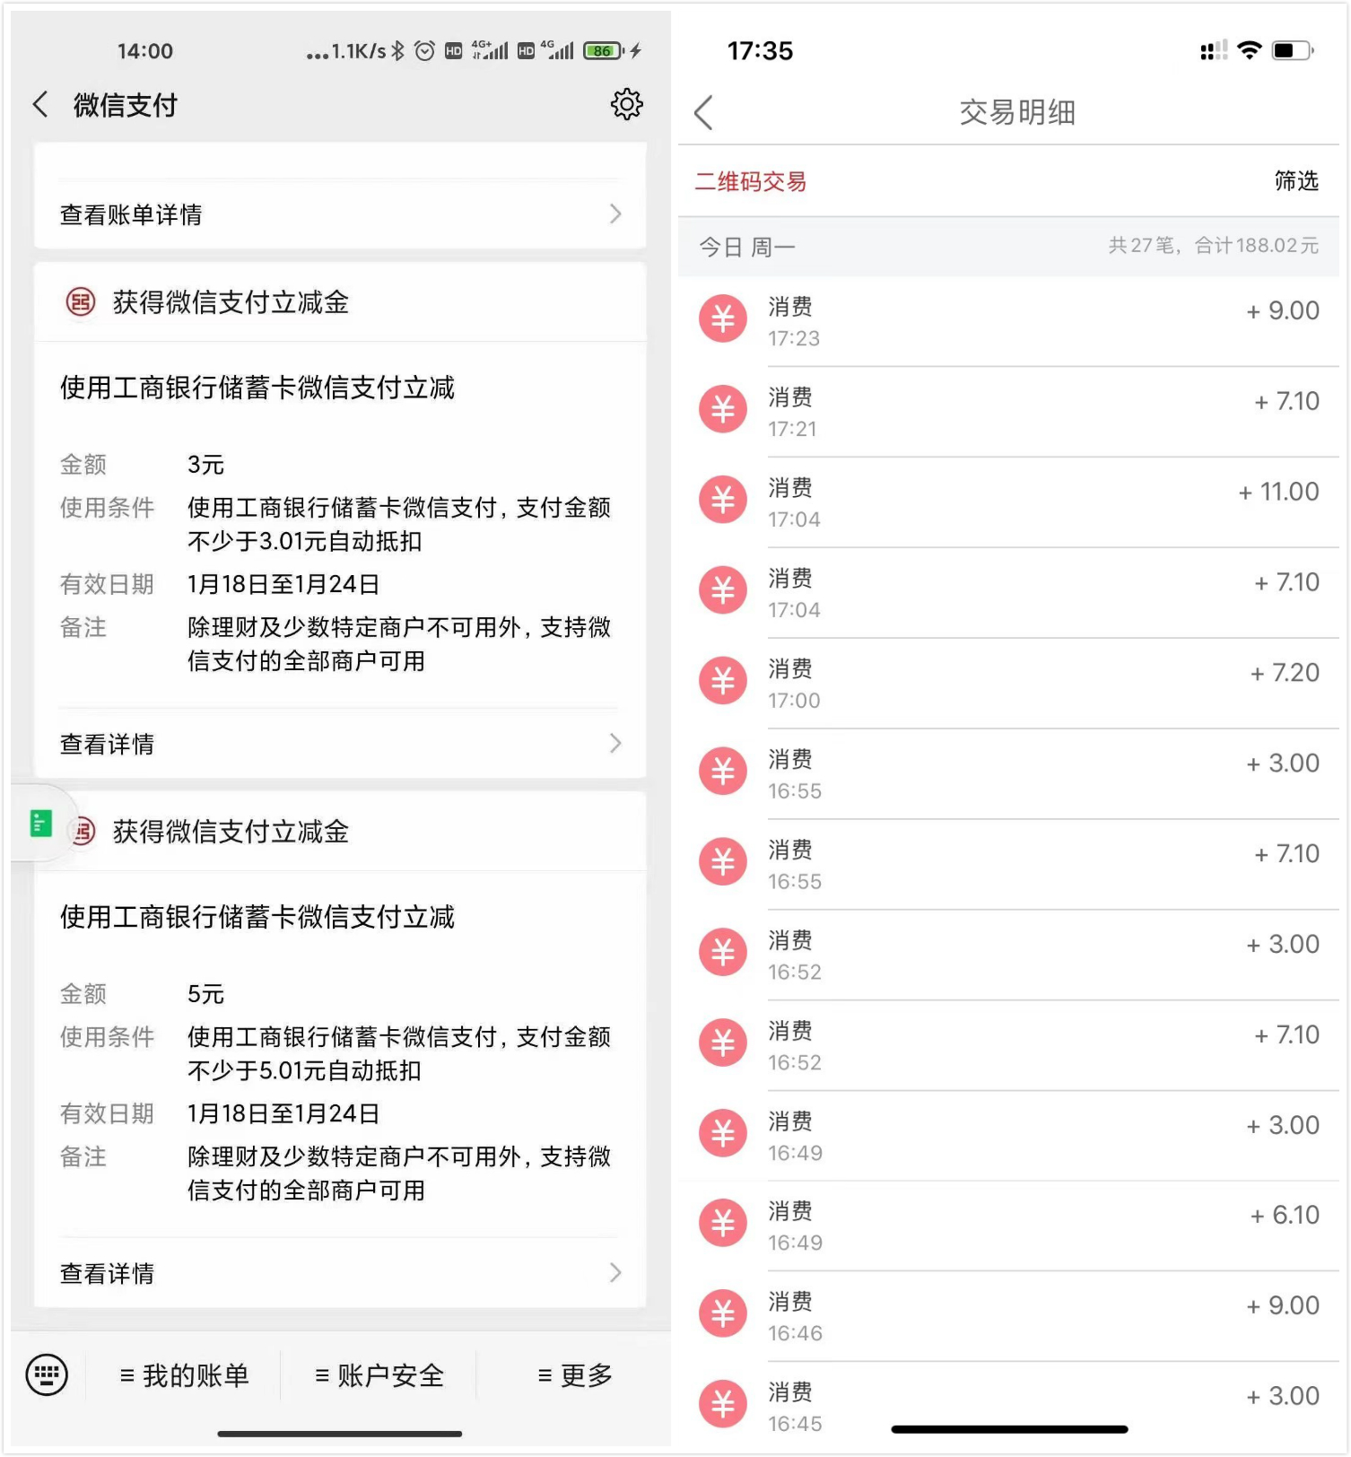The height and width of the screenshot is (1457, 1351).
Task: Tap yuan icon of 16:46 消费 entry
Action: (x=723, y=1313)
